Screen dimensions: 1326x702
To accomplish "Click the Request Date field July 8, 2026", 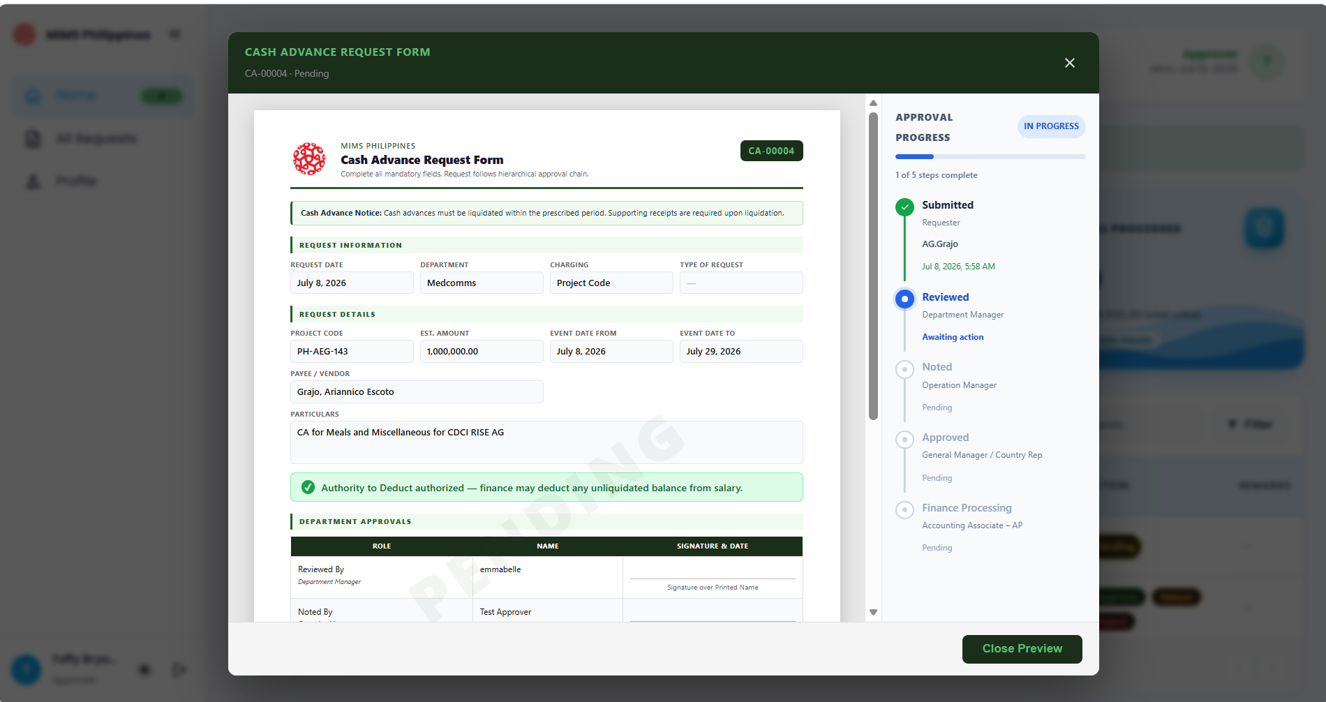I will tap(352, 283).
